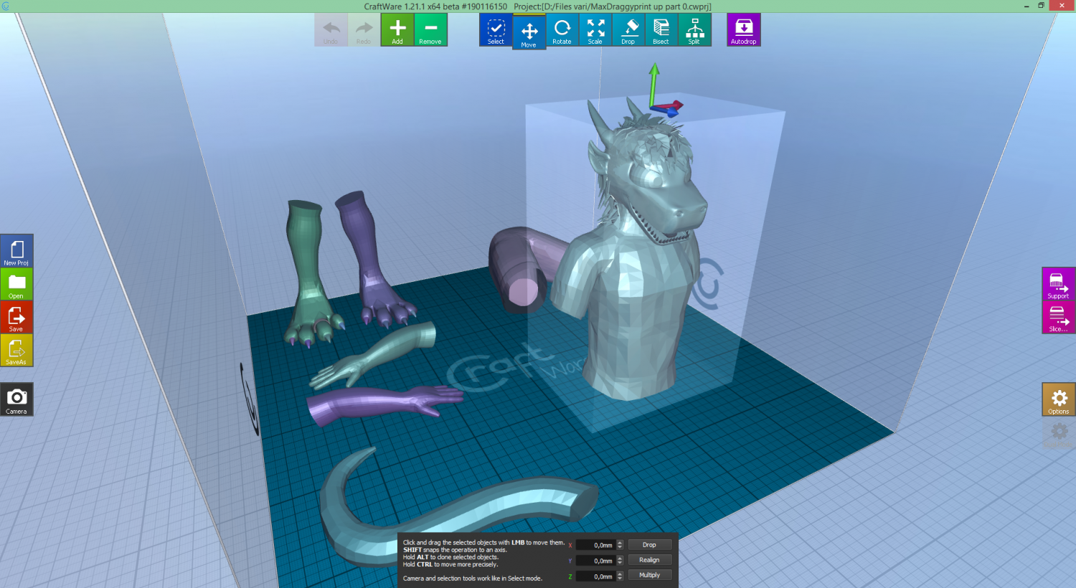Viewport: 1076px width, 588px height.
Task: Create a new project with New Proj
Action: pos(16,252)
